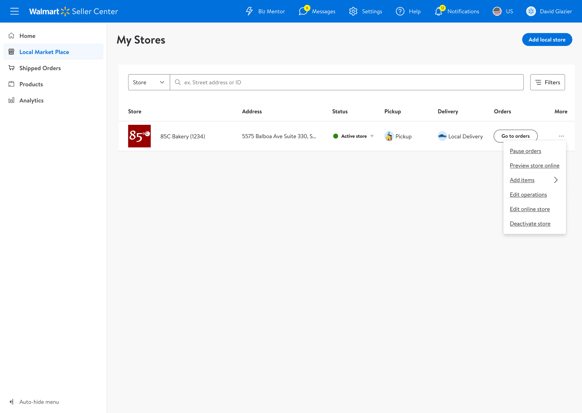Click David Glazier profile avatar
582x413 pixels.
click(x=531, y=11)
